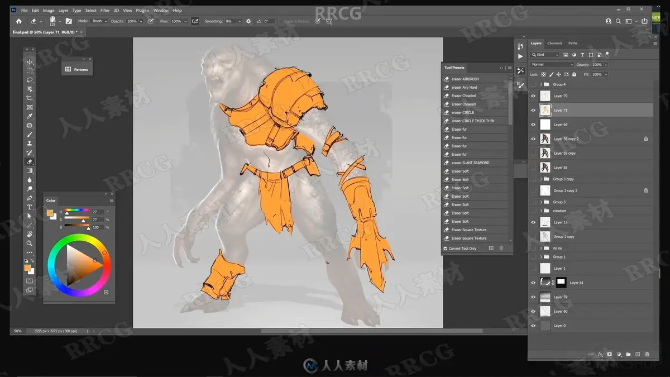Screen dimensions: 670x377
Task: Select the Pen tool
Action: pyautogui.click(x=30, y=198)
